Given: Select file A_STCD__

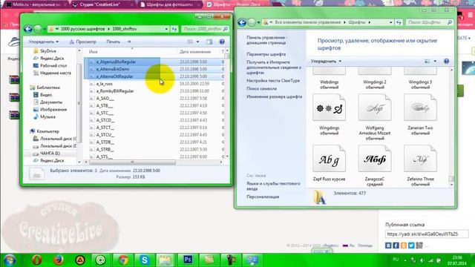Looking at the screenshot, I should [x=105, y=120].
